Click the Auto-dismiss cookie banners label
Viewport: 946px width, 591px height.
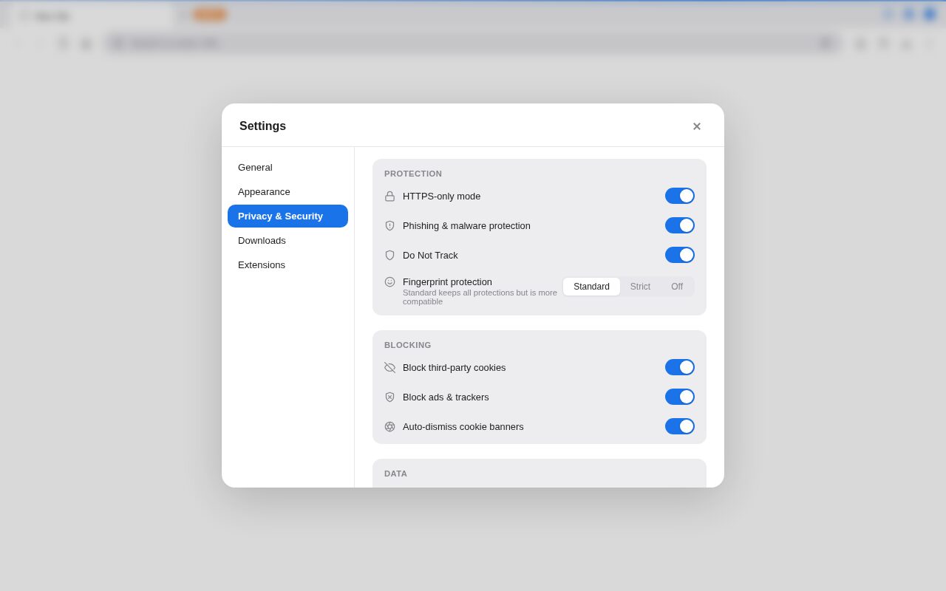coord(463,427)
